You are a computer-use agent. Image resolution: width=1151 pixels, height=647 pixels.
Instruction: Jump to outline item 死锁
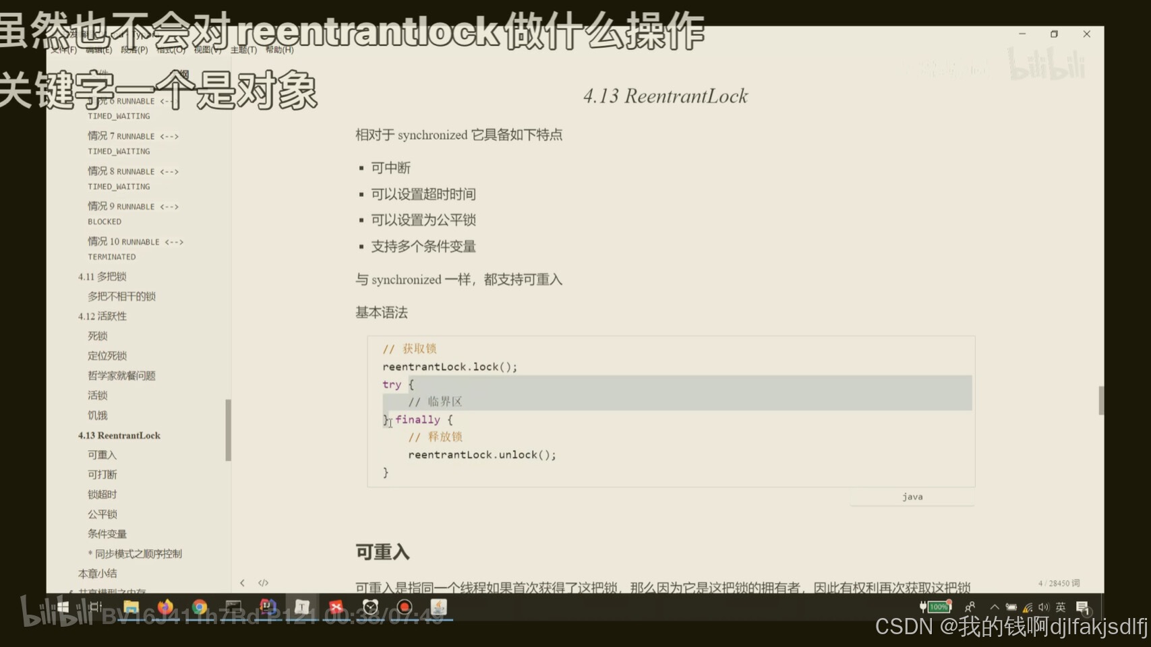(97, 336)
